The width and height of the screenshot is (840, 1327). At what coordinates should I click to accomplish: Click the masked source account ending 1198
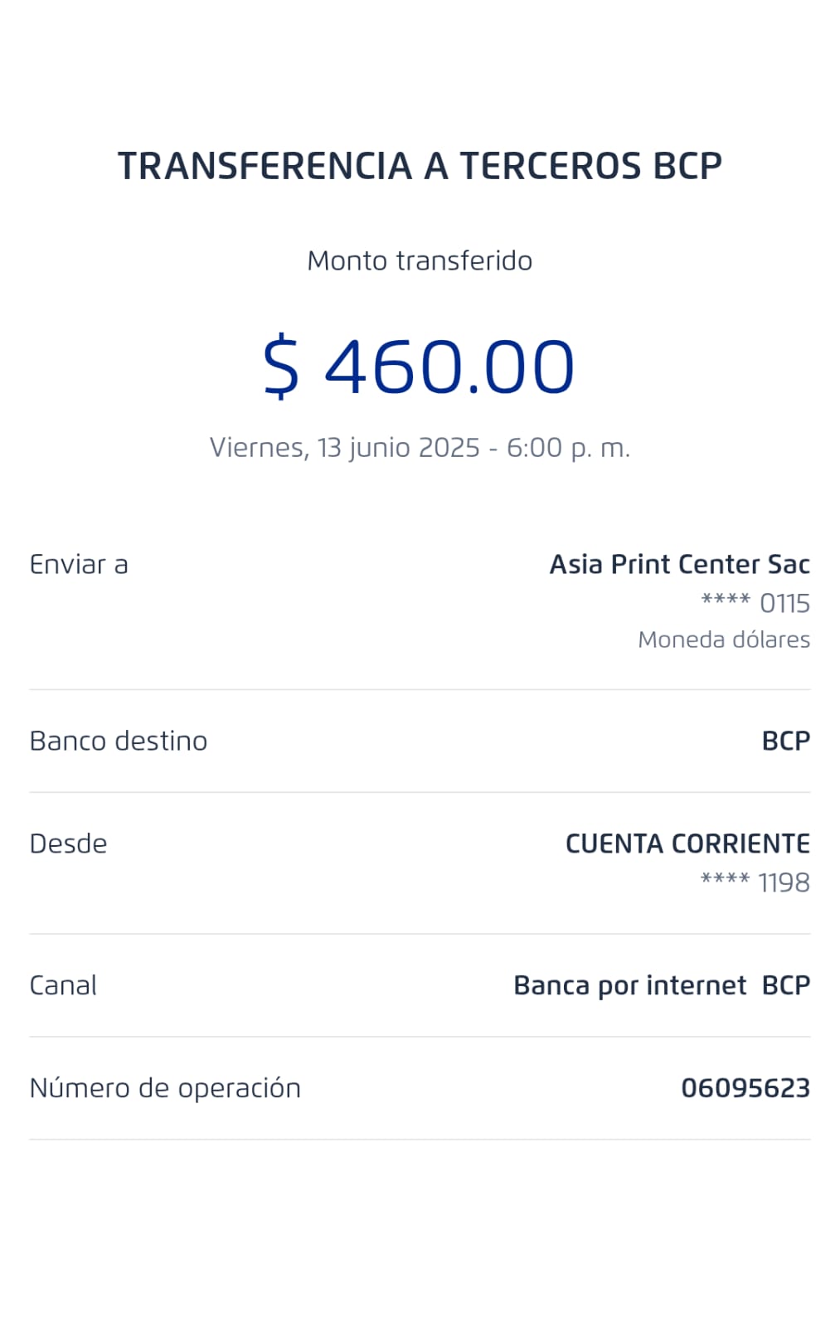pyautogui.click(x=755, y=882)
